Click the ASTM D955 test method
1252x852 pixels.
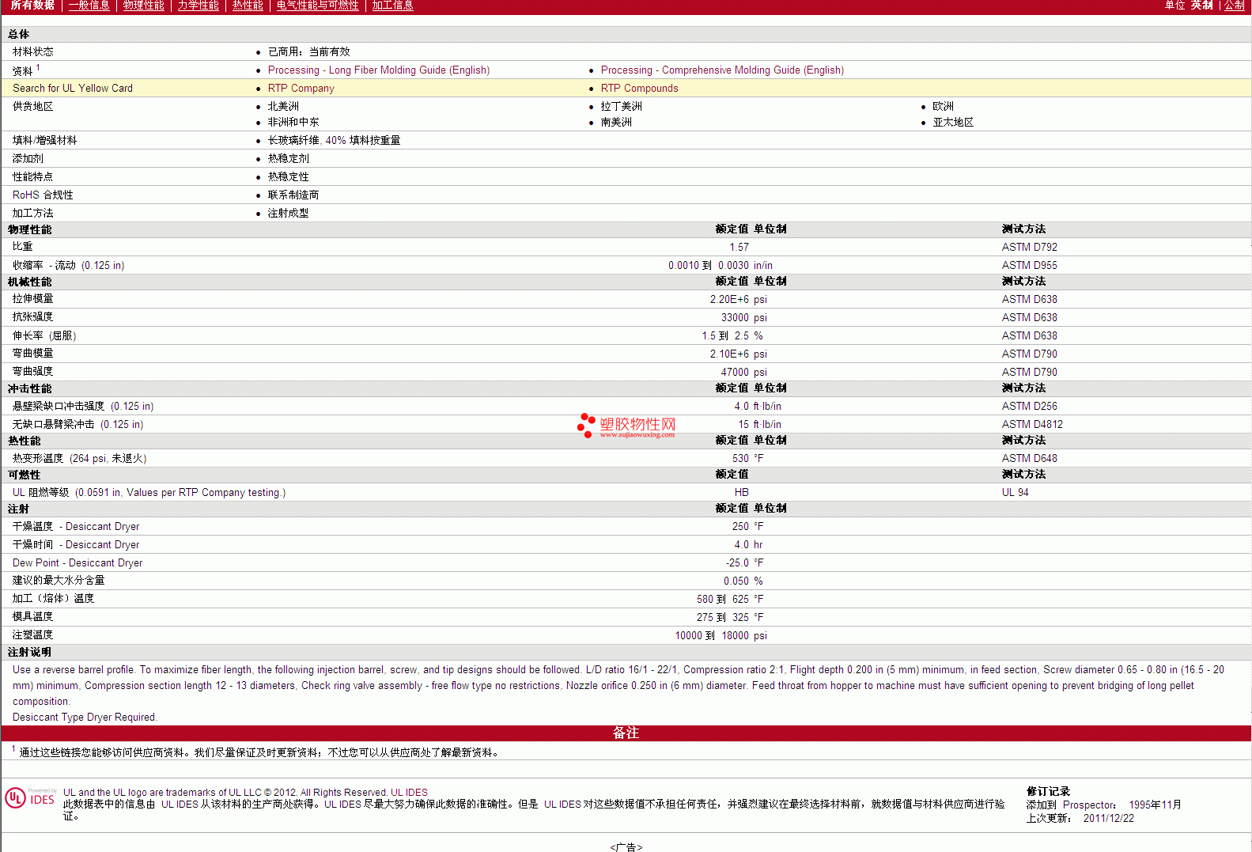(x=1030, y=266)
